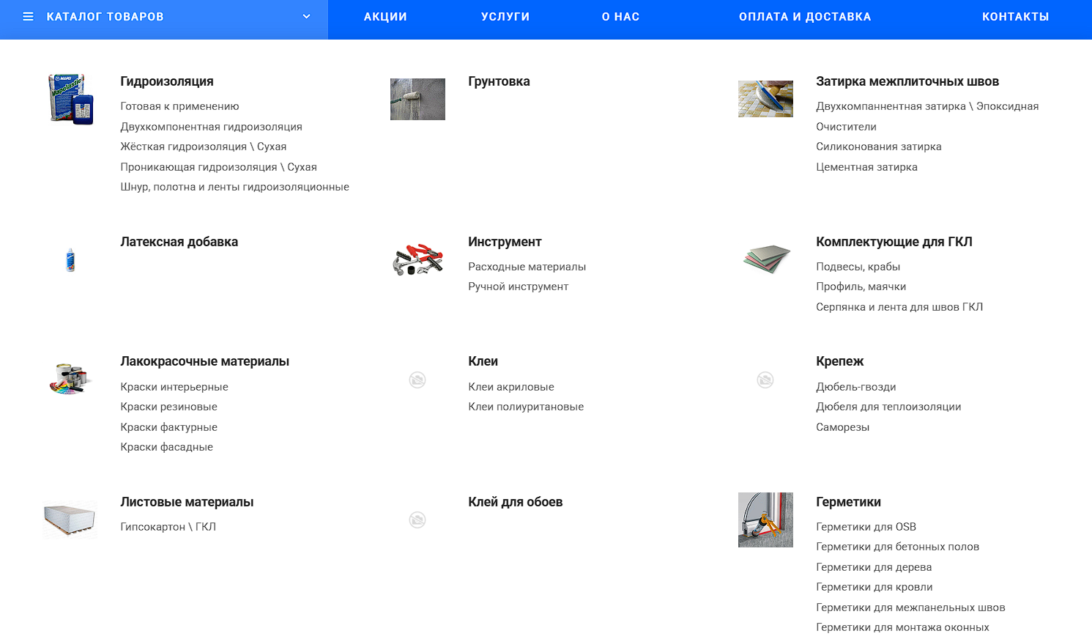
Task: Click the Лакокрасочные материалы paint cans icon
Action: [x=70, y=379]
